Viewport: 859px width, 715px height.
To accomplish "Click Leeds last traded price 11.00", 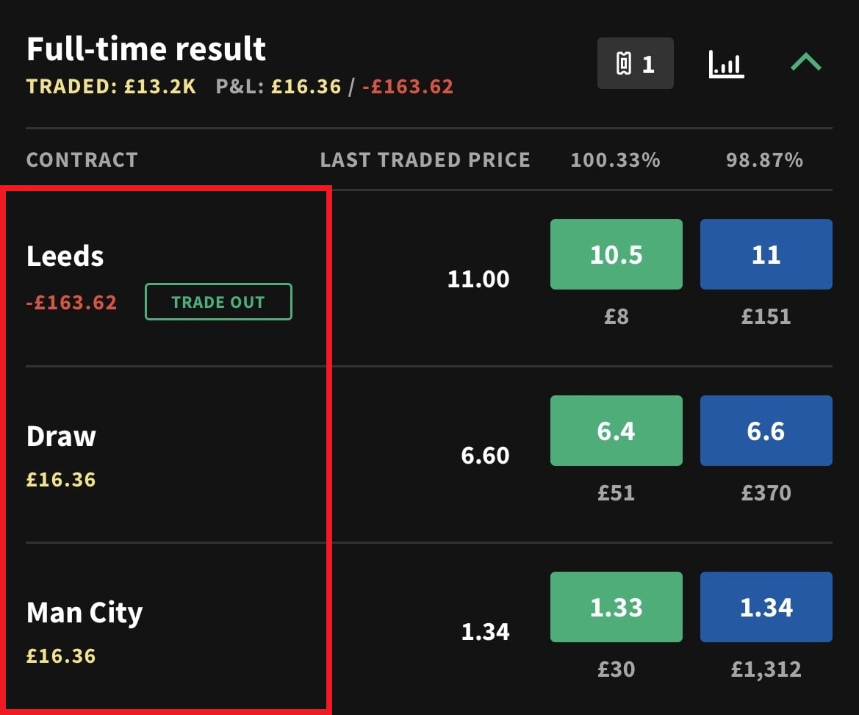I will 478,279.
